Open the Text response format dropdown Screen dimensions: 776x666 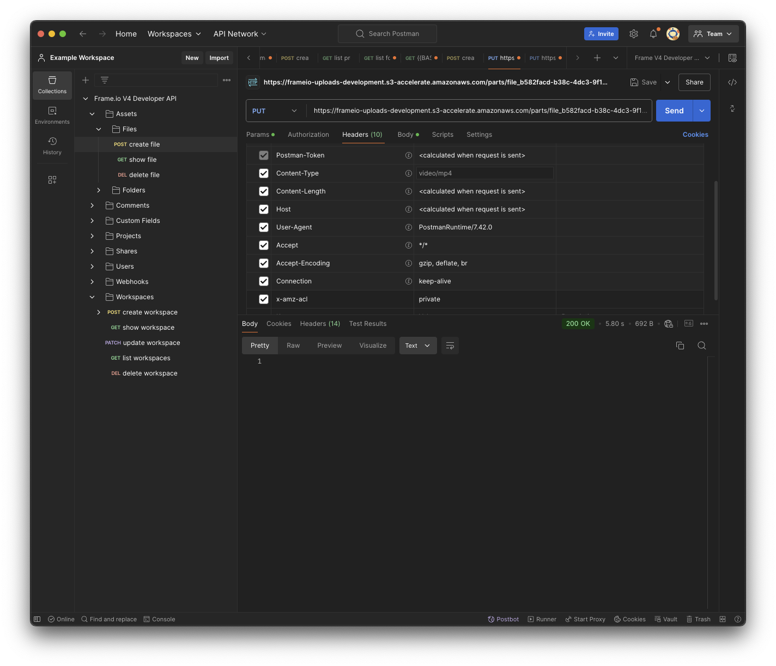418,346
